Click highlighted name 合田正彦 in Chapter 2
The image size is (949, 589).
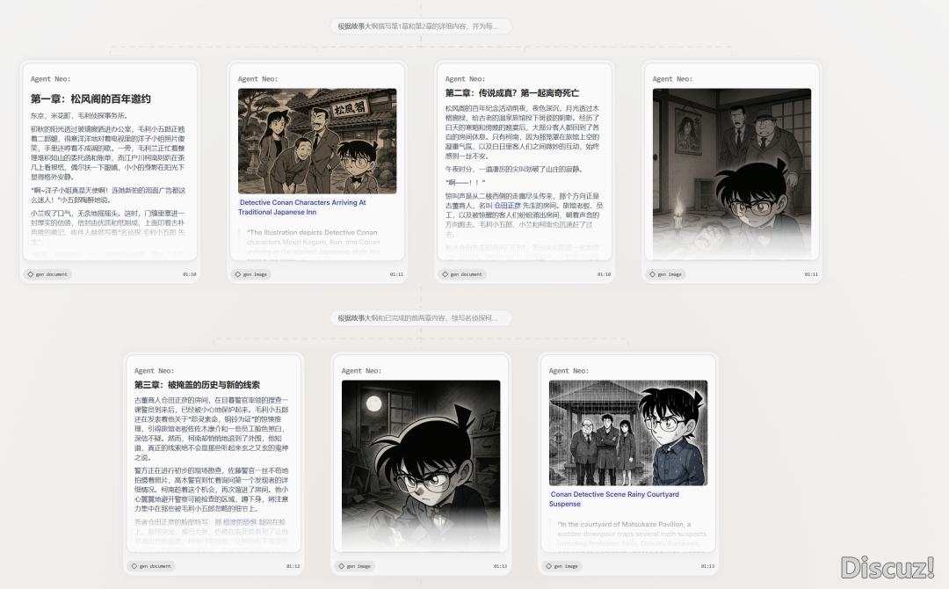pos(507,205)
